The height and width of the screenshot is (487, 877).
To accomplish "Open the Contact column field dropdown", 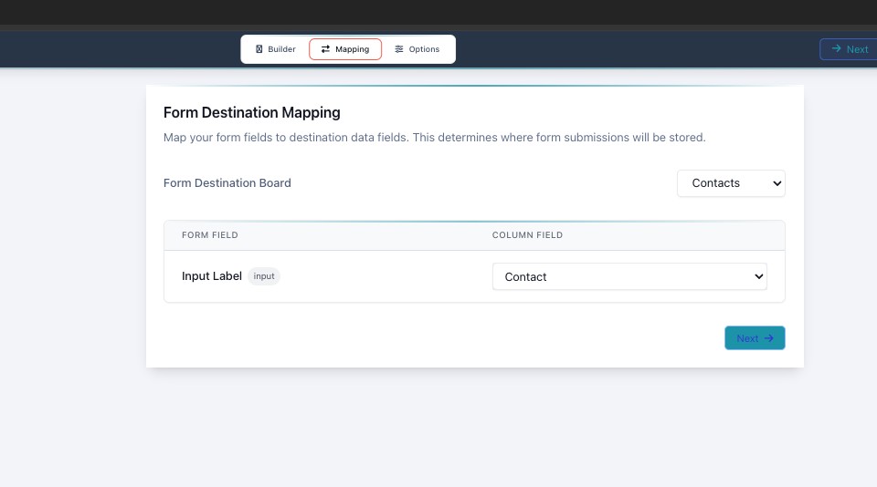I will tap(629, 276).
